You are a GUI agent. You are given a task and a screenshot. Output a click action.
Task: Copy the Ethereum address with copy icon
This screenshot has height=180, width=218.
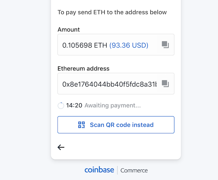(165, 84)
